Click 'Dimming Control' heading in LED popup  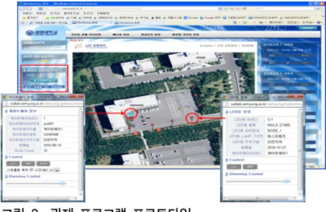[x=246, y=174]
